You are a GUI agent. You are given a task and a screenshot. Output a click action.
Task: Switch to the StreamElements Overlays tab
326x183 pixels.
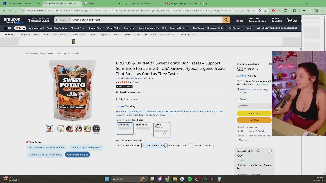(21, 4)
